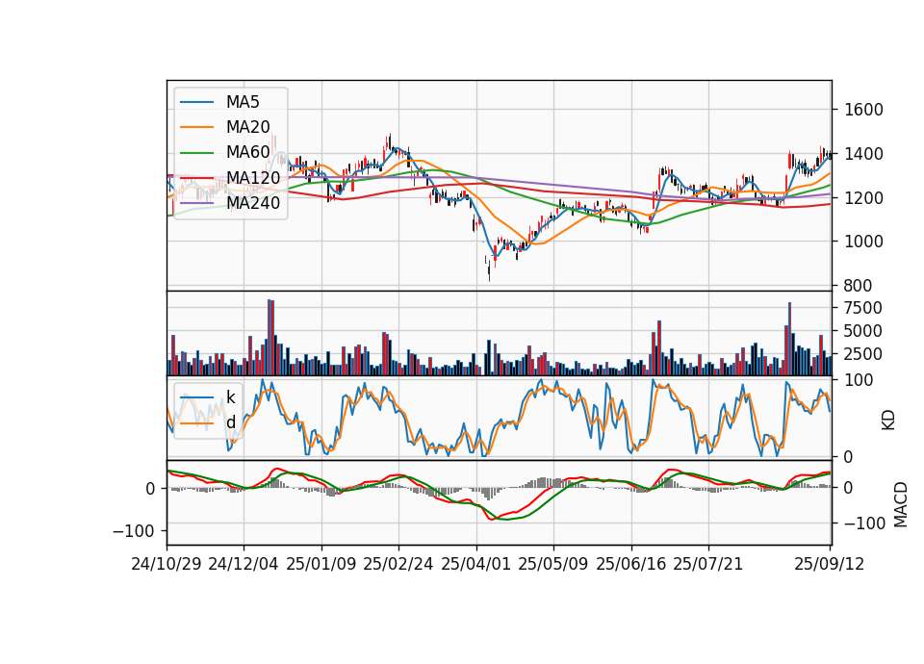The image size is (924, 664).
Task: Click the 7500 volume axis label
Action: tap(863, 308)
